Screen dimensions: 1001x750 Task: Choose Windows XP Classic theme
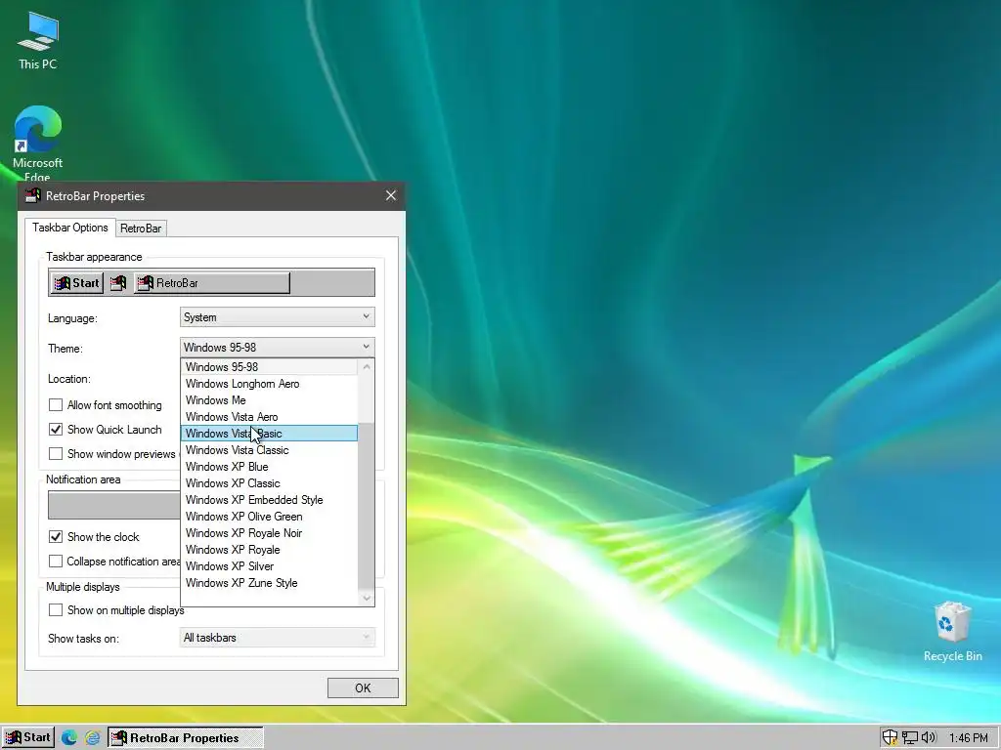tap(269, 482)
